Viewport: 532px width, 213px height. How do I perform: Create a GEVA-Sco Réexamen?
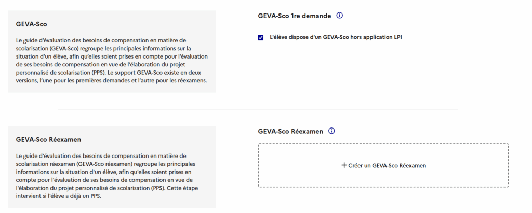383,165
